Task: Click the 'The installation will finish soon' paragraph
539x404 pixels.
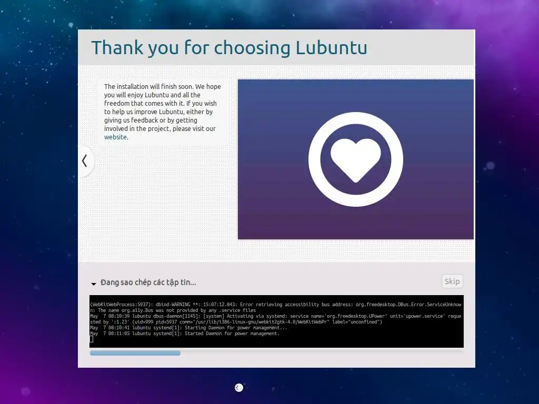Action: (x=163, y=112)
